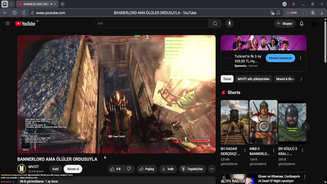Click the video player area
The height and width of the screenshot is (184, 327).
click(116, 94)
